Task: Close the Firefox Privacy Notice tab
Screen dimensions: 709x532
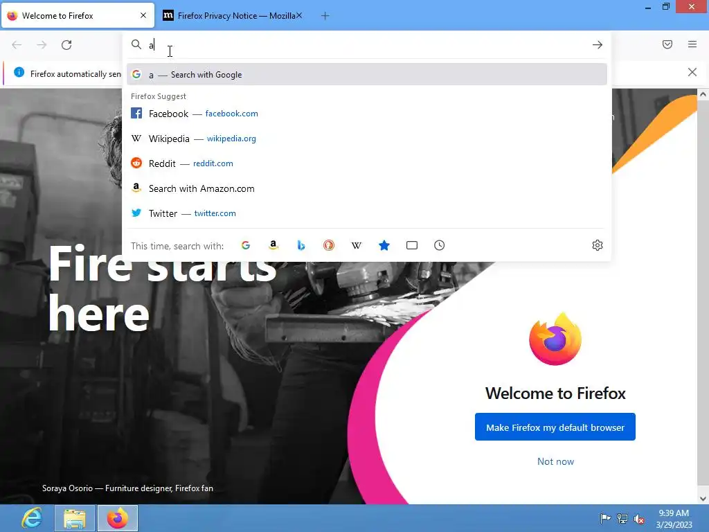Action: [x=299, y=15]
